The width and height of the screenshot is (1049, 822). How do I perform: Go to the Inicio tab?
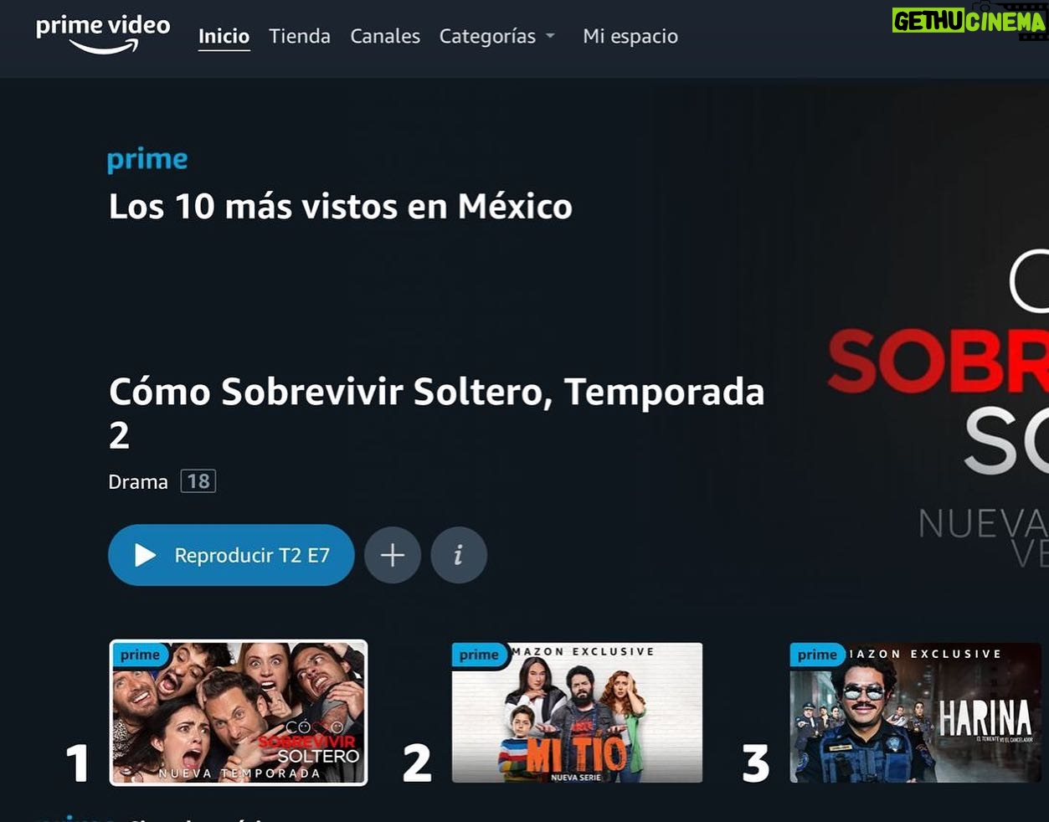224,36
